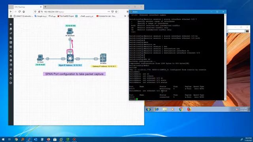This screenshot has height=142, width=253.
Task: Open Configured objects text icon in sidebar
Action: [11, 43]
